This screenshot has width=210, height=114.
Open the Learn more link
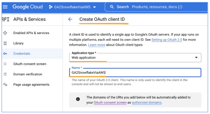(97, 45)
